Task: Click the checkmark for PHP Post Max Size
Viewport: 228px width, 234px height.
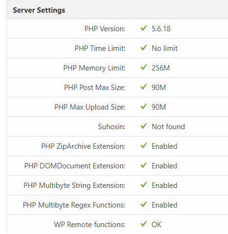Action: [143, 87]
